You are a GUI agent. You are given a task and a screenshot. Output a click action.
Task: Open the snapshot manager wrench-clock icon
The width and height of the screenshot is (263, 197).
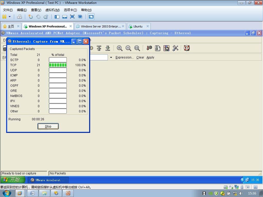[x=46, y=17]
